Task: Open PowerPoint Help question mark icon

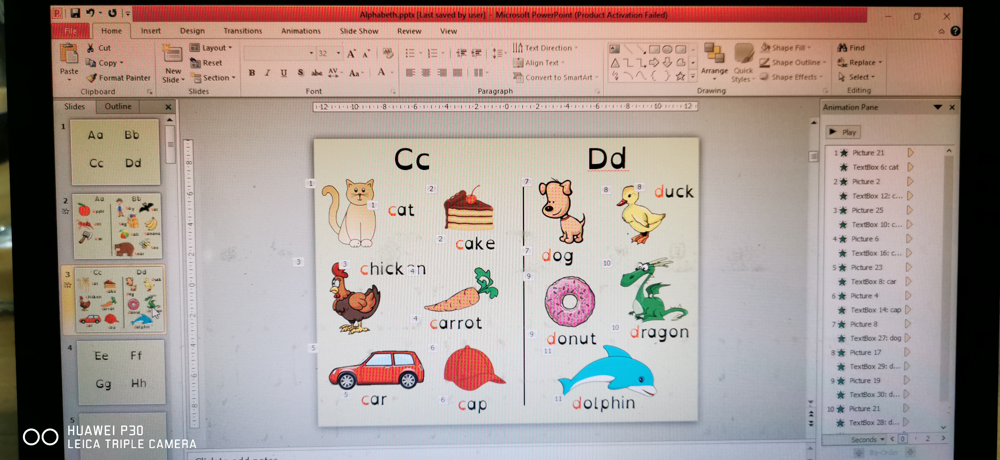Action: [955, 31]
